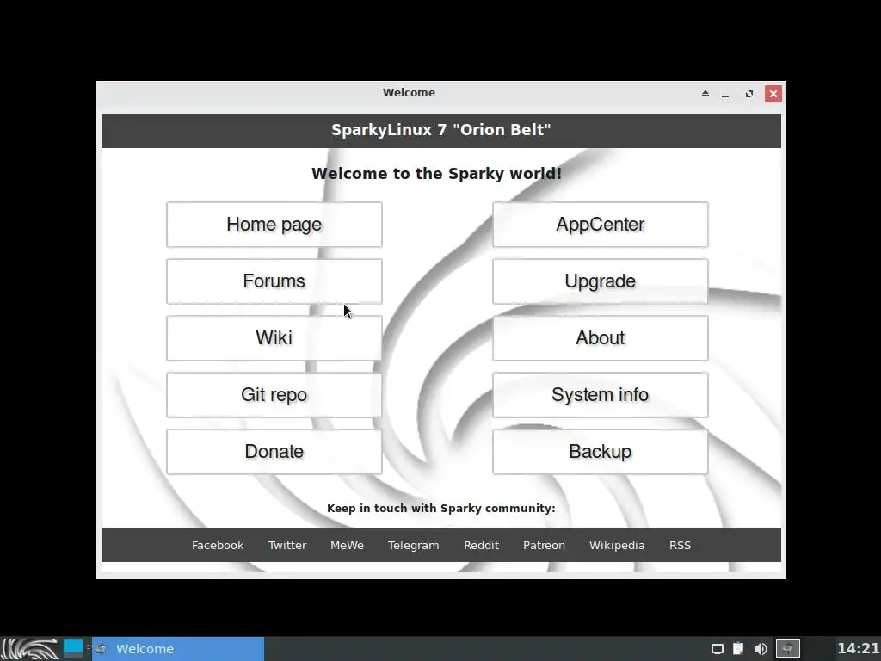Click the RSS link
The image size is (881, 661).
click(x=680, y=545)
